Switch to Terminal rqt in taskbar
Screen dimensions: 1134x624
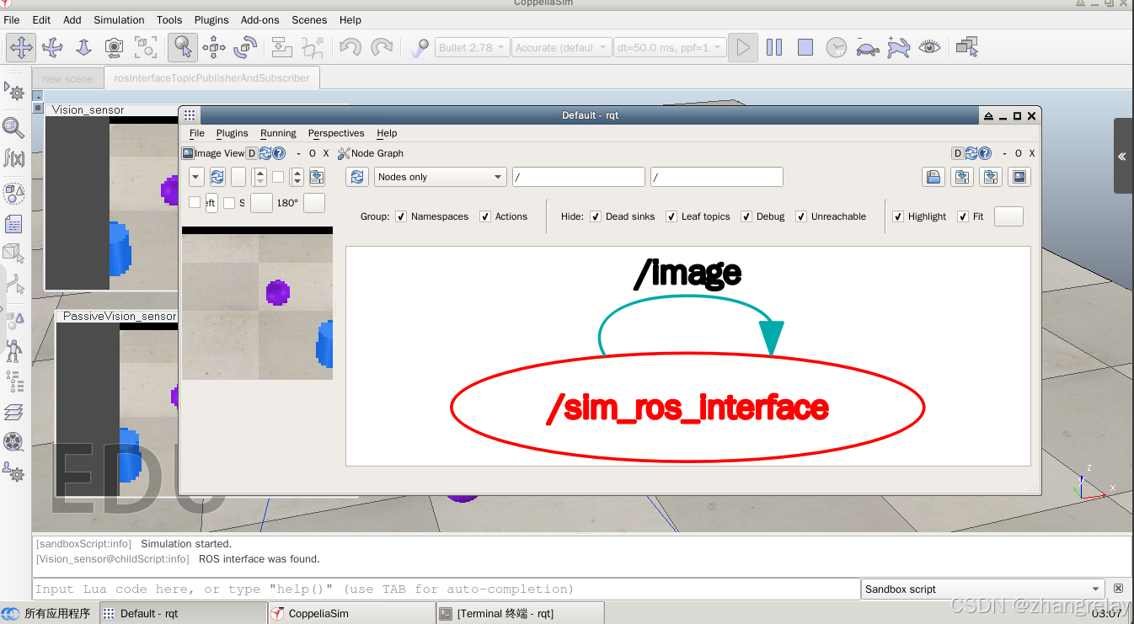tap(520, 613)
